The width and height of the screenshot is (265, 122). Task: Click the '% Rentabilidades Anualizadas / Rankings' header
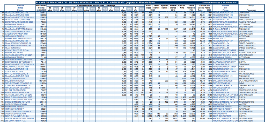[x=96, y=5]
